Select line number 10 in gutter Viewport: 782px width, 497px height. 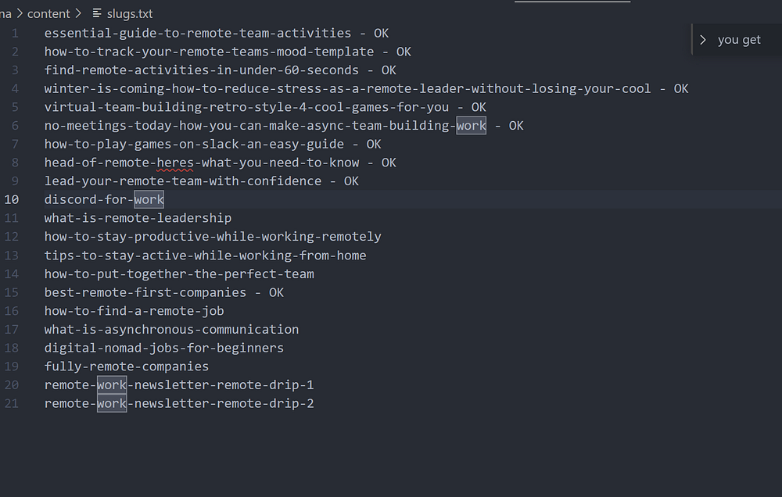pos(12,199)
